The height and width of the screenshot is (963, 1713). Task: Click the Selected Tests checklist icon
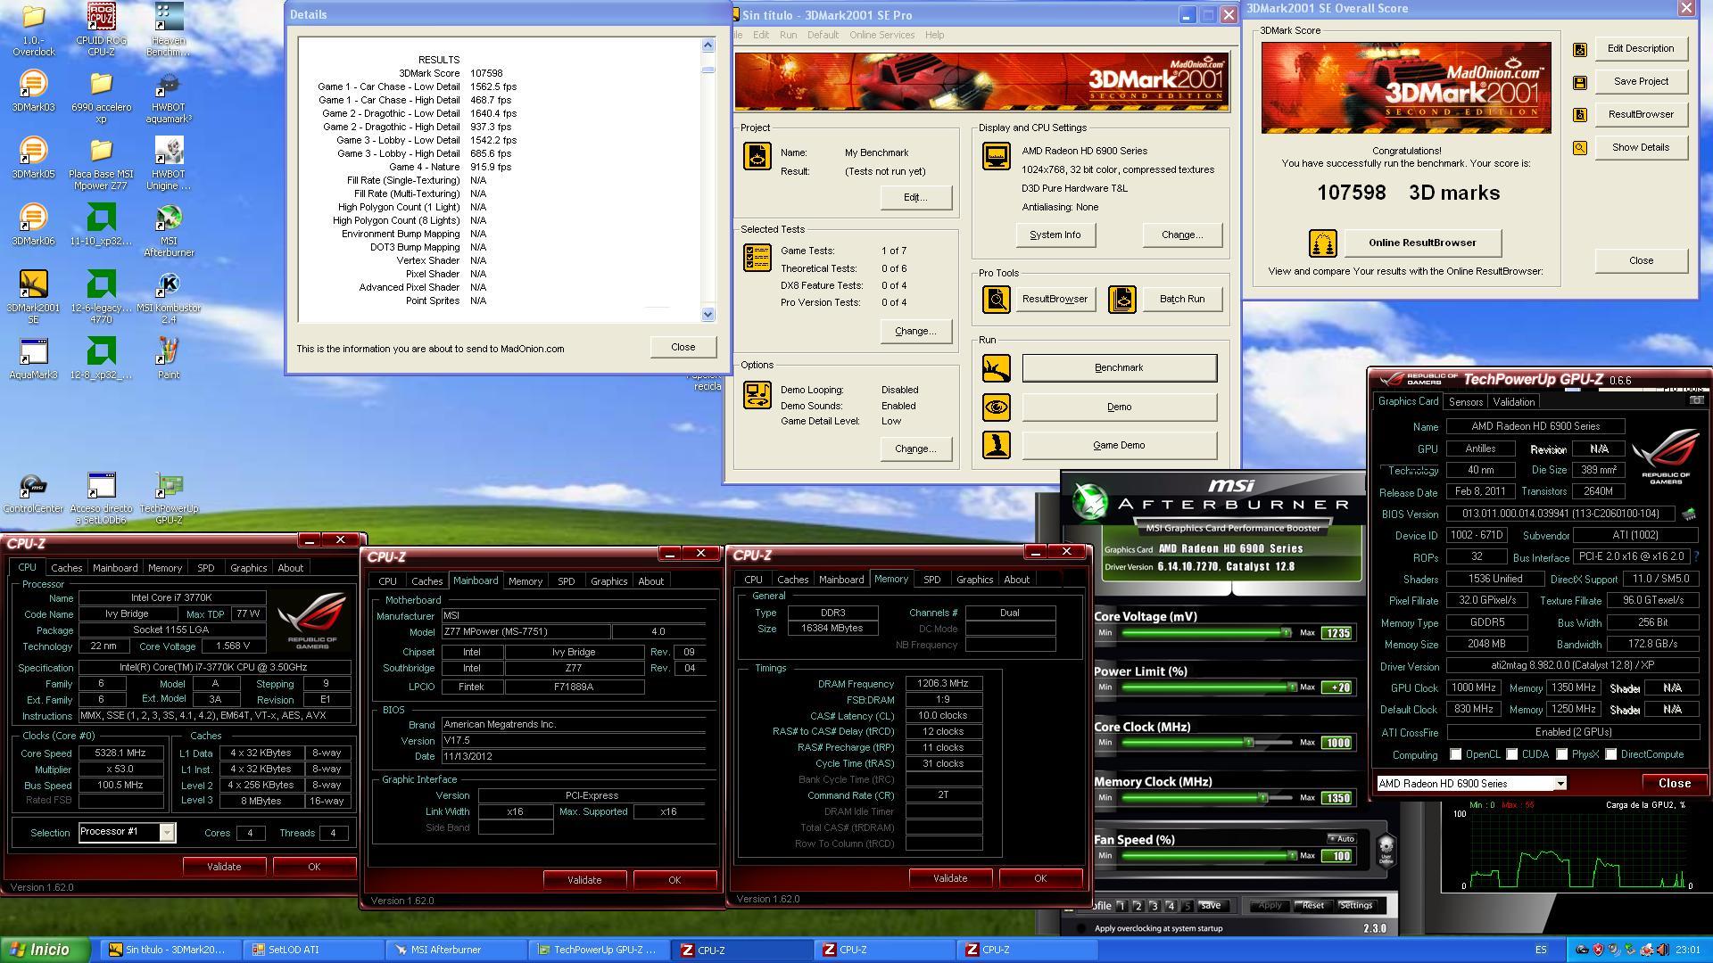pos(757,258)
